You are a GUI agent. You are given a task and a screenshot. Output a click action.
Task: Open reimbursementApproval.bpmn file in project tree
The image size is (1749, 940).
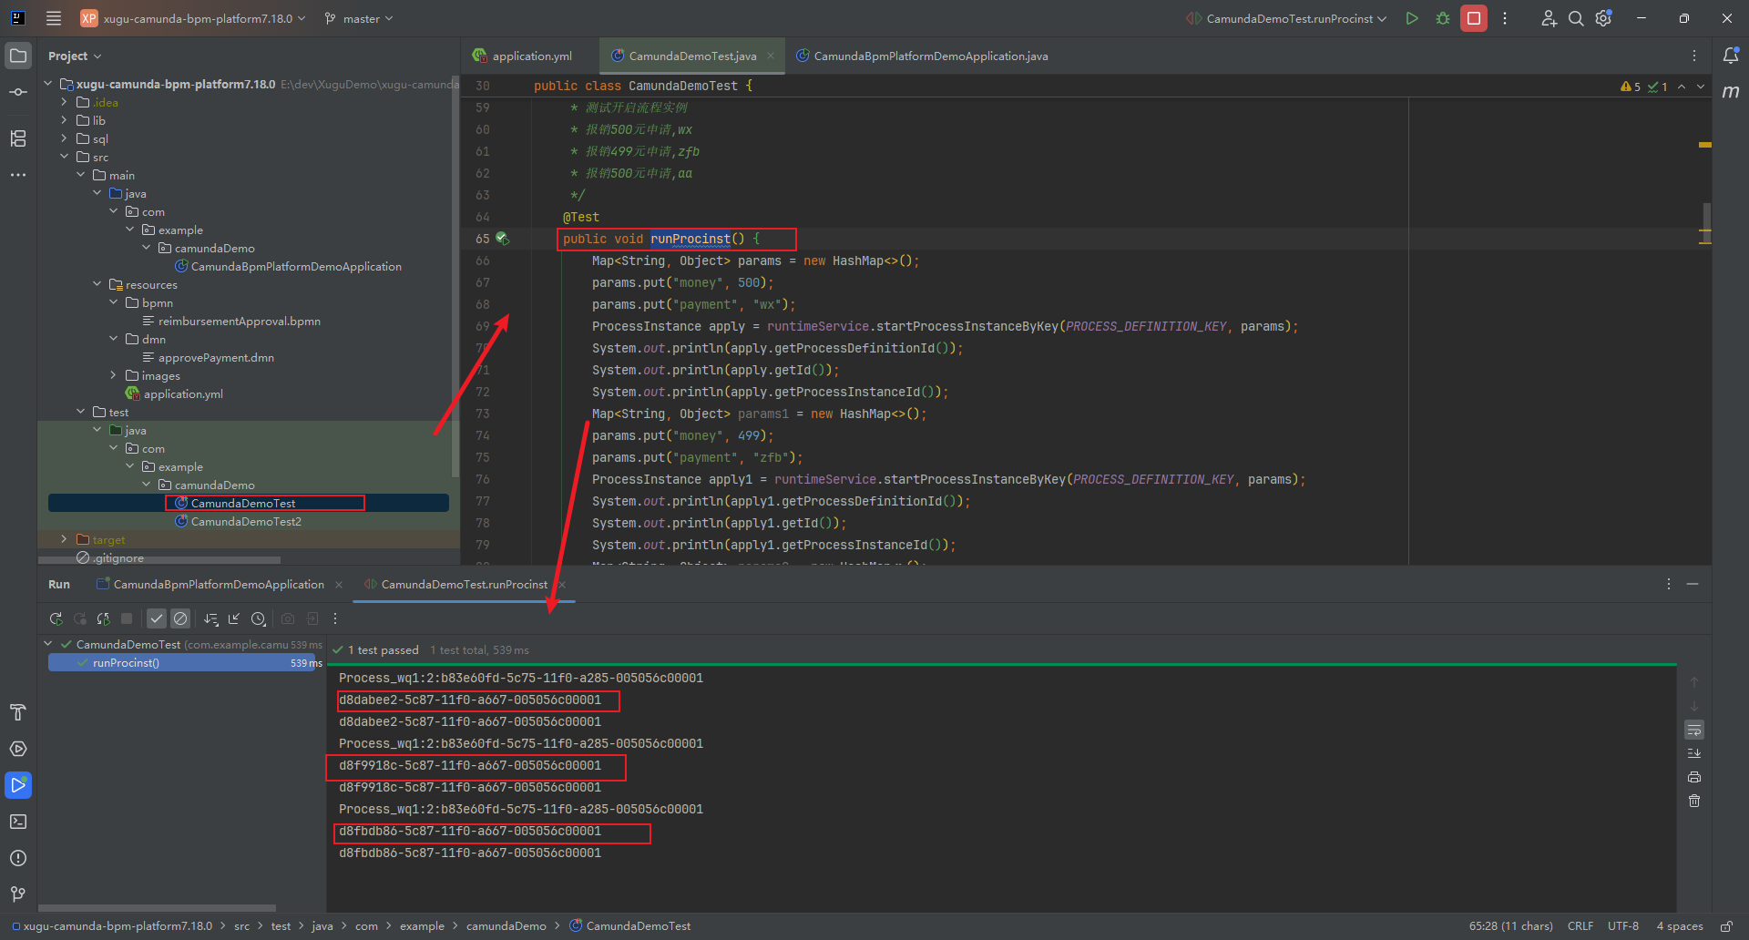point(239,322)
